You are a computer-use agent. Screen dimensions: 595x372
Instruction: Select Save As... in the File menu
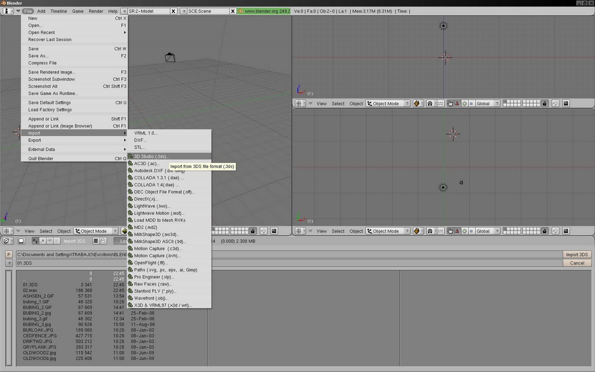pyautogui.click(x=74, y=56)
